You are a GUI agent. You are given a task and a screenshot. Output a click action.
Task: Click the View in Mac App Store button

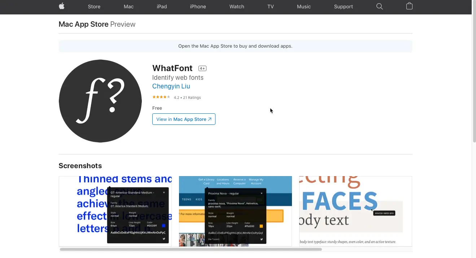pyautogui.click(x=184, y=119)
